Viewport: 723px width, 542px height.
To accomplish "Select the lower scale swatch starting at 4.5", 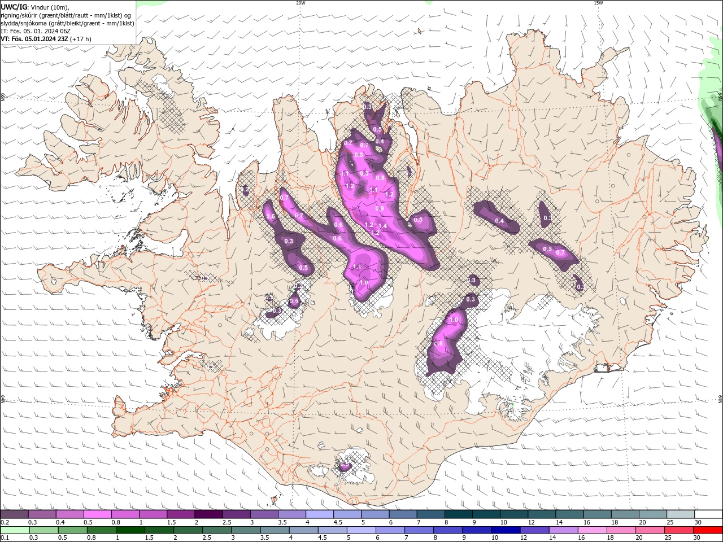I will pos(333,530).
